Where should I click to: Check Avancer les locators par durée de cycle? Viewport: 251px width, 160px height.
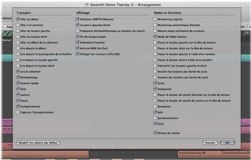coord(155,77)
